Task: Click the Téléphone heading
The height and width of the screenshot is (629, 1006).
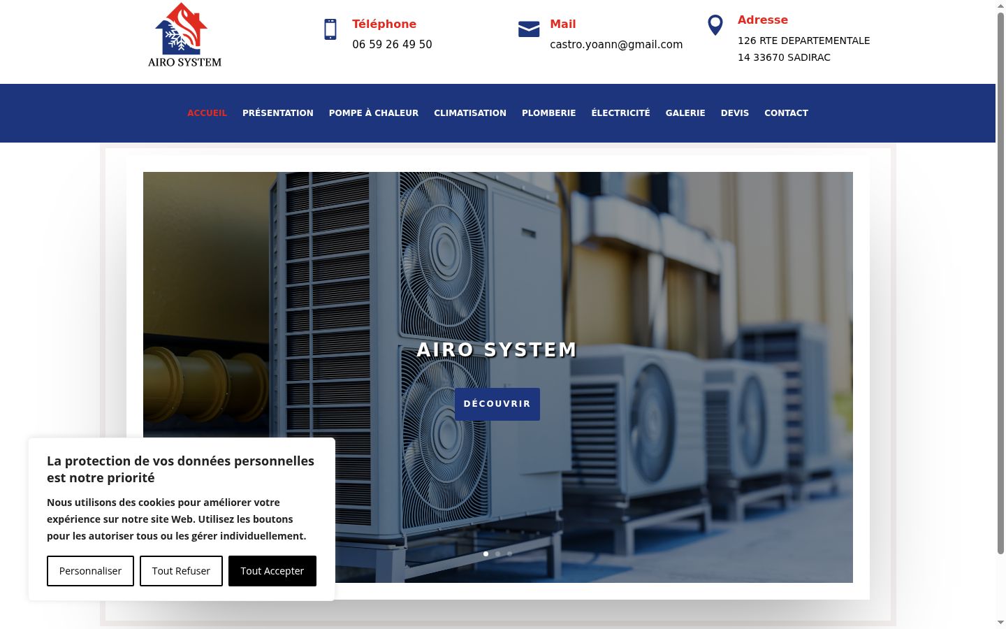Action: (384, 24)
